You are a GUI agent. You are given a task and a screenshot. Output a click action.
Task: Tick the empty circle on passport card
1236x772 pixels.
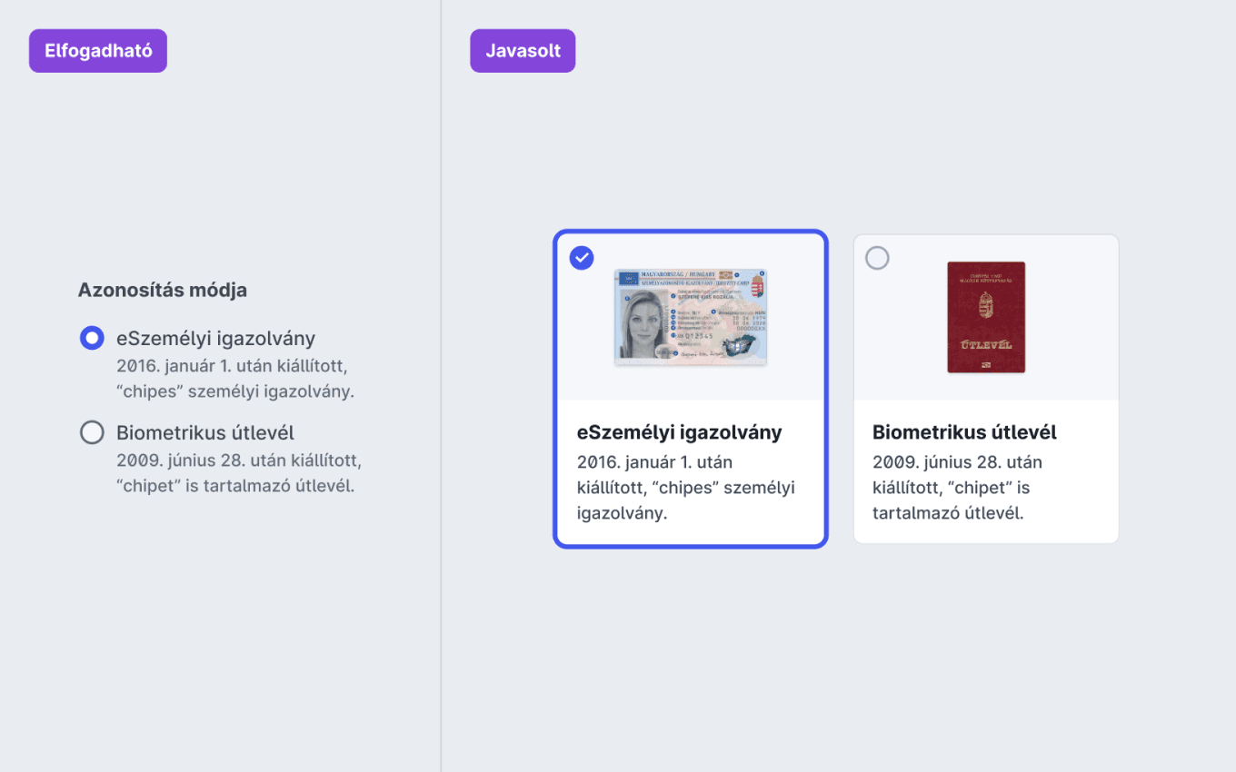coord(877,258)
